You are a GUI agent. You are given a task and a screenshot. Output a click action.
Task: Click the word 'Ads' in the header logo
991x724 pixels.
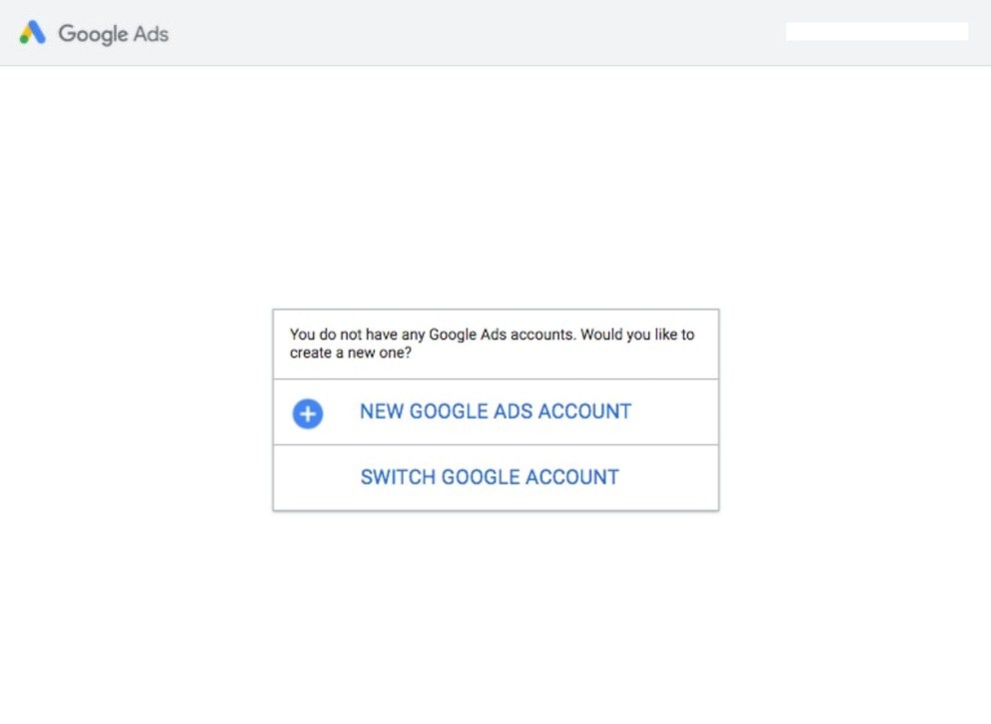(x=151, y=34)
